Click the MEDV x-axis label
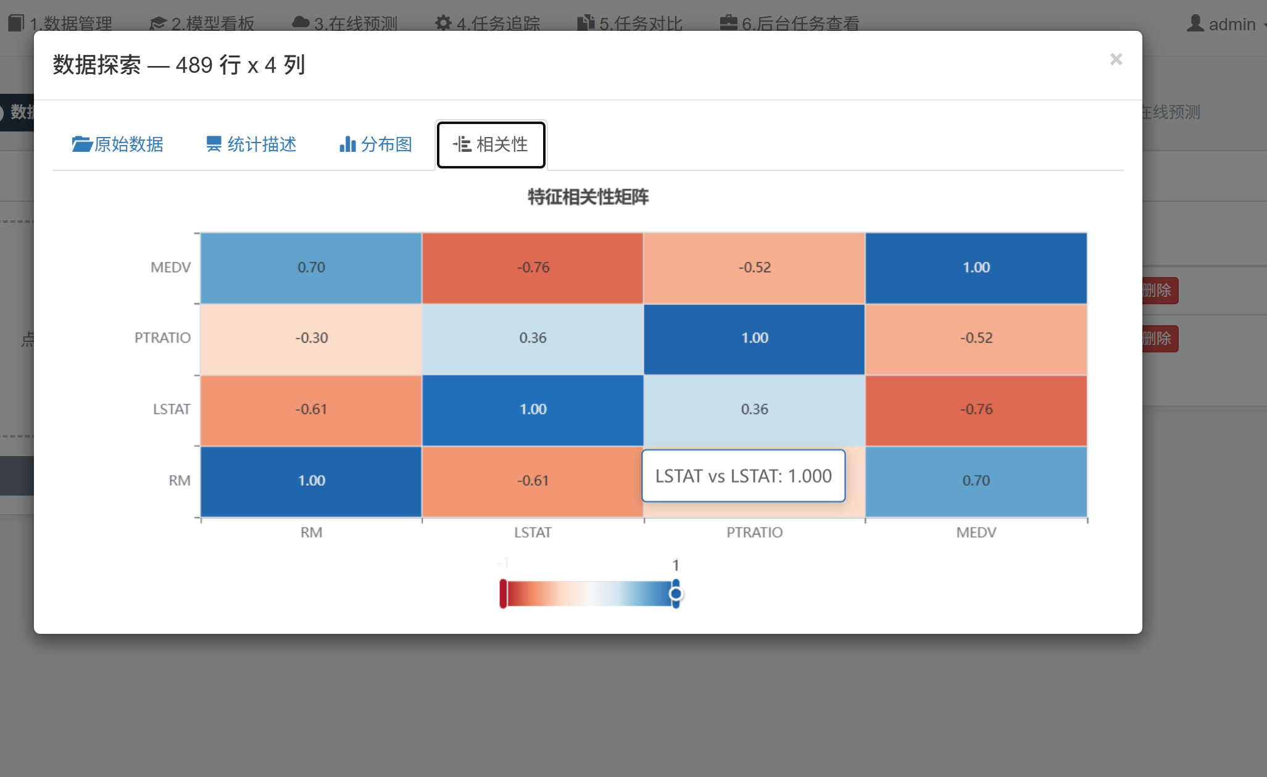 976,533
